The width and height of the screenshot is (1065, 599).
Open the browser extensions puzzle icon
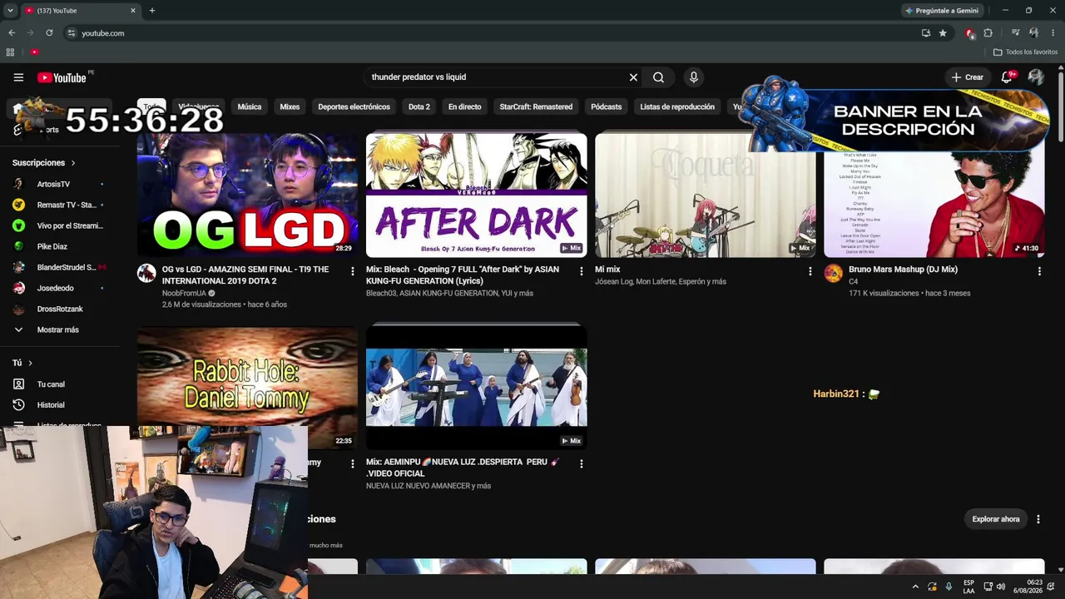[988, 33]
